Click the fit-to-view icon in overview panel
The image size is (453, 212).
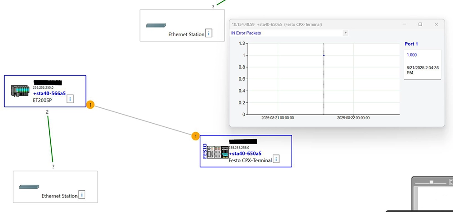pos(451,182)
